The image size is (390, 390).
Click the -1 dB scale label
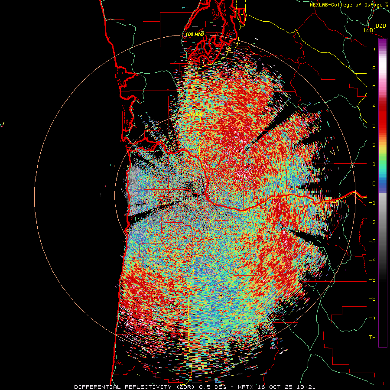click(372, 203)
